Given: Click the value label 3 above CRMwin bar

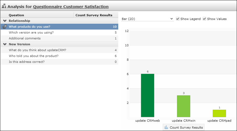Looking at the screenshot, I should (184, 93).
